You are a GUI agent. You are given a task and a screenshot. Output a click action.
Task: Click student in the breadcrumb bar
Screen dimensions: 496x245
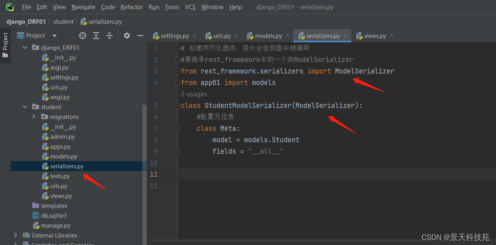point(63,22)
